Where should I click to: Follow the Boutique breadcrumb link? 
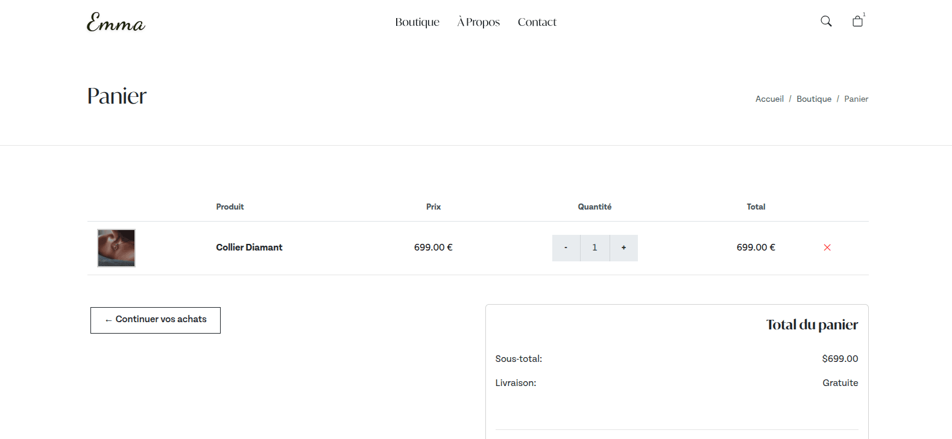[813, 99]
